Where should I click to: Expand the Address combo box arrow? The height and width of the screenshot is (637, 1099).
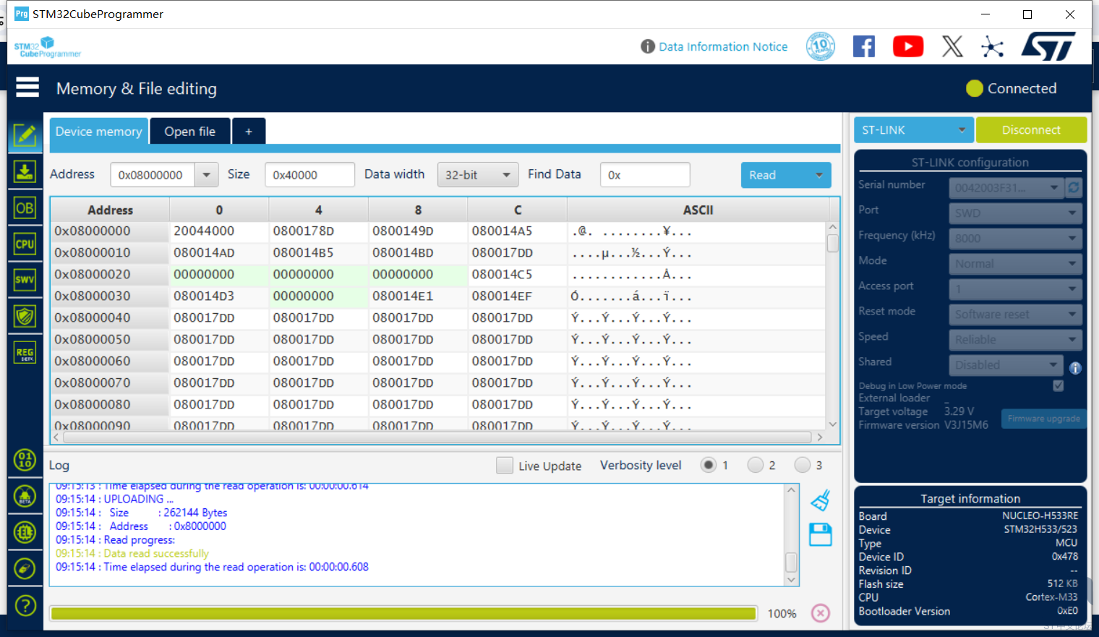(207, 175)
